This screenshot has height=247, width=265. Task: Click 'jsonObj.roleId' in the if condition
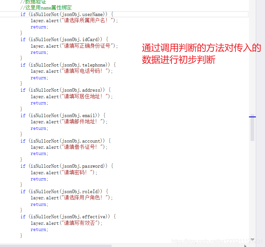point(80,192)
